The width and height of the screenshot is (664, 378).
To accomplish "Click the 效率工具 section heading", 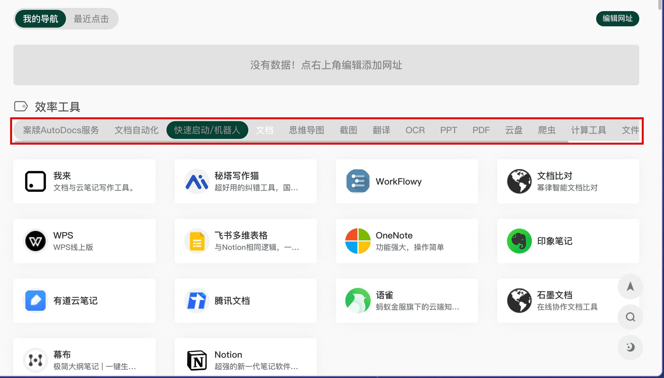I will coord(57,107).
